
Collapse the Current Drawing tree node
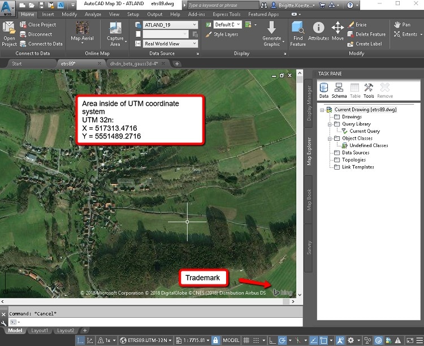(x=322, y=110)
